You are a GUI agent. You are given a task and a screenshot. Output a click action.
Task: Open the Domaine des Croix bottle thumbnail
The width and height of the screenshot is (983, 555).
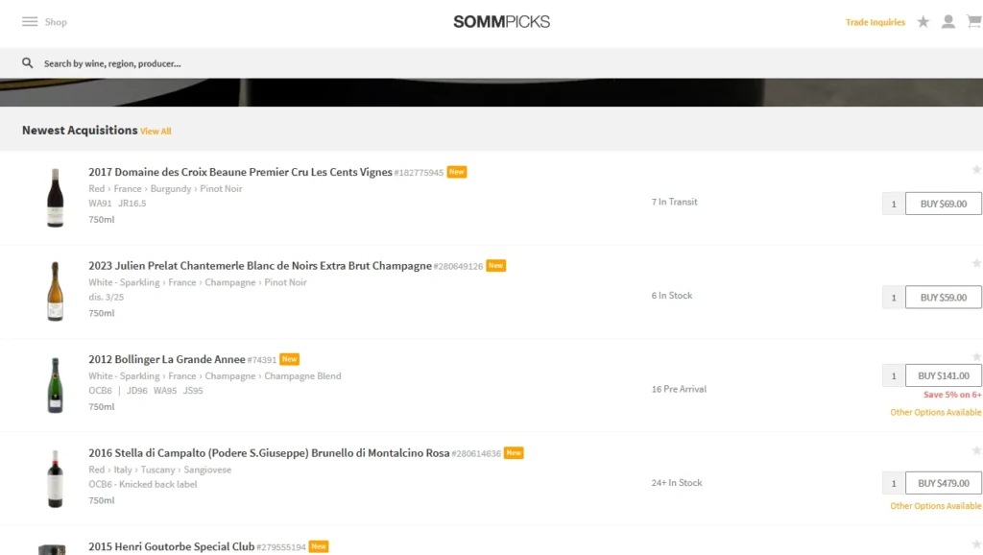click(55, 198)
